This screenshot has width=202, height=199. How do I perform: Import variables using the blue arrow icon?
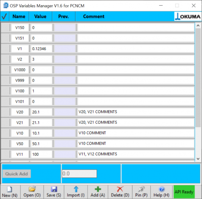[x=76, y=189]
